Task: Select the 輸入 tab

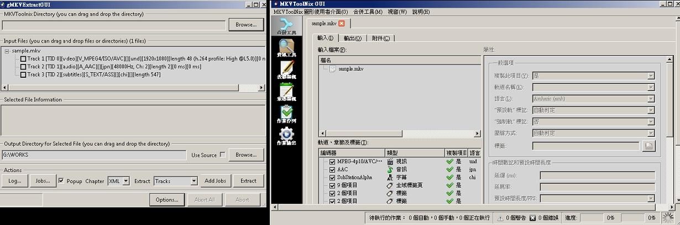Action: [x=326, y=38]
